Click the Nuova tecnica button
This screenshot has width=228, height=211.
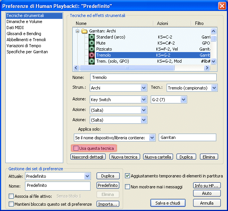125,157
